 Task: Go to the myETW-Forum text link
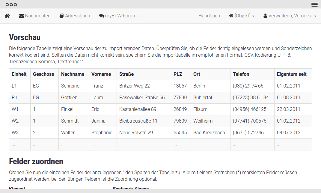tap(121, 16)
